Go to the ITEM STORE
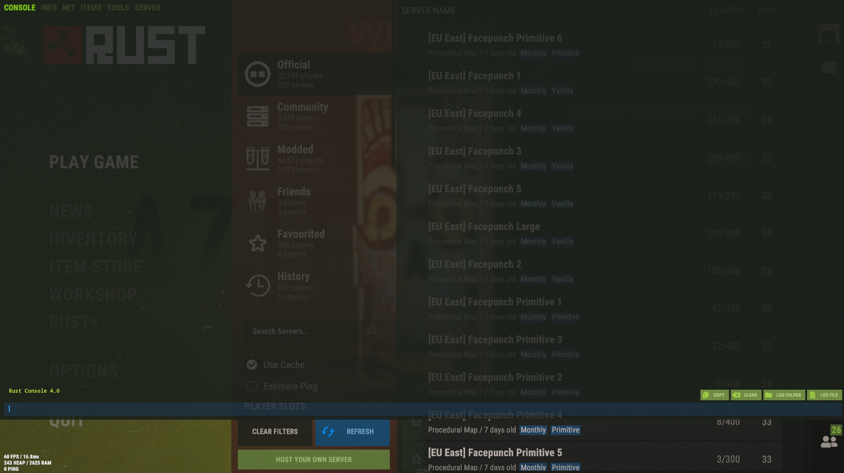 [x=95, y=267]
